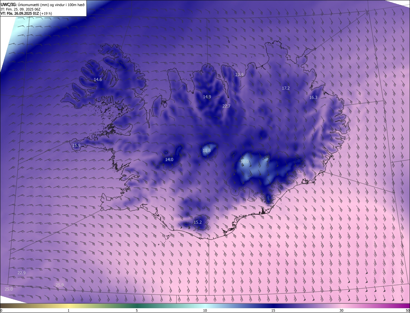Click the colorbar tick label '10'
Image resolution: width=410 pixels, height=313 pixels.
pos(205,310)
